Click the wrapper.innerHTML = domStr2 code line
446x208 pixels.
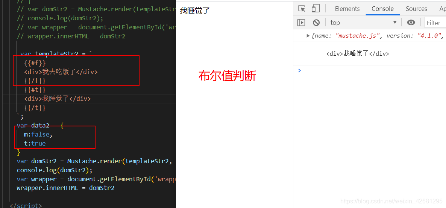pos(66,188)
